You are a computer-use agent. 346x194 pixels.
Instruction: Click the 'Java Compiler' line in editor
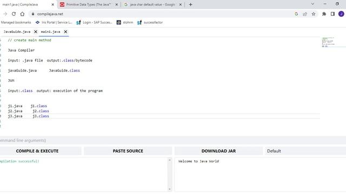21,50
